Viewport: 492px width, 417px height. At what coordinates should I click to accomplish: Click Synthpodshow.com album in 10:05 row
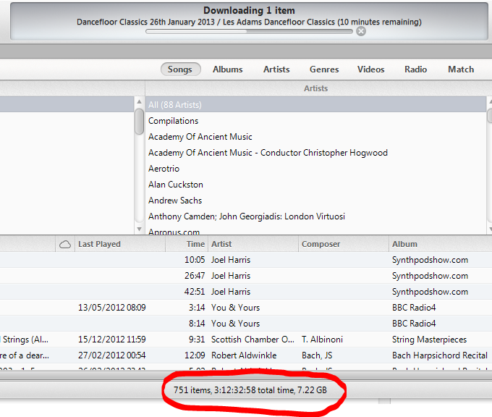pos(430,260)
